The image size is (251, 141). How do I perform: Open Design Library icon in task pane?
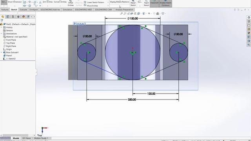click(x=249, y=21)
